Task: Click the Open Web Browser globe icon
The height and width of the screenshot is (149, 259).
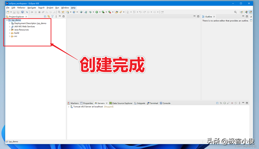Action: pyautogui.click(x=81, y=12)
